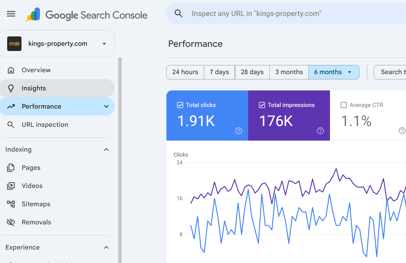Click the search magnifier icon in URL bar
This screenshot has width=406, height=263.
tap(178, 13)
